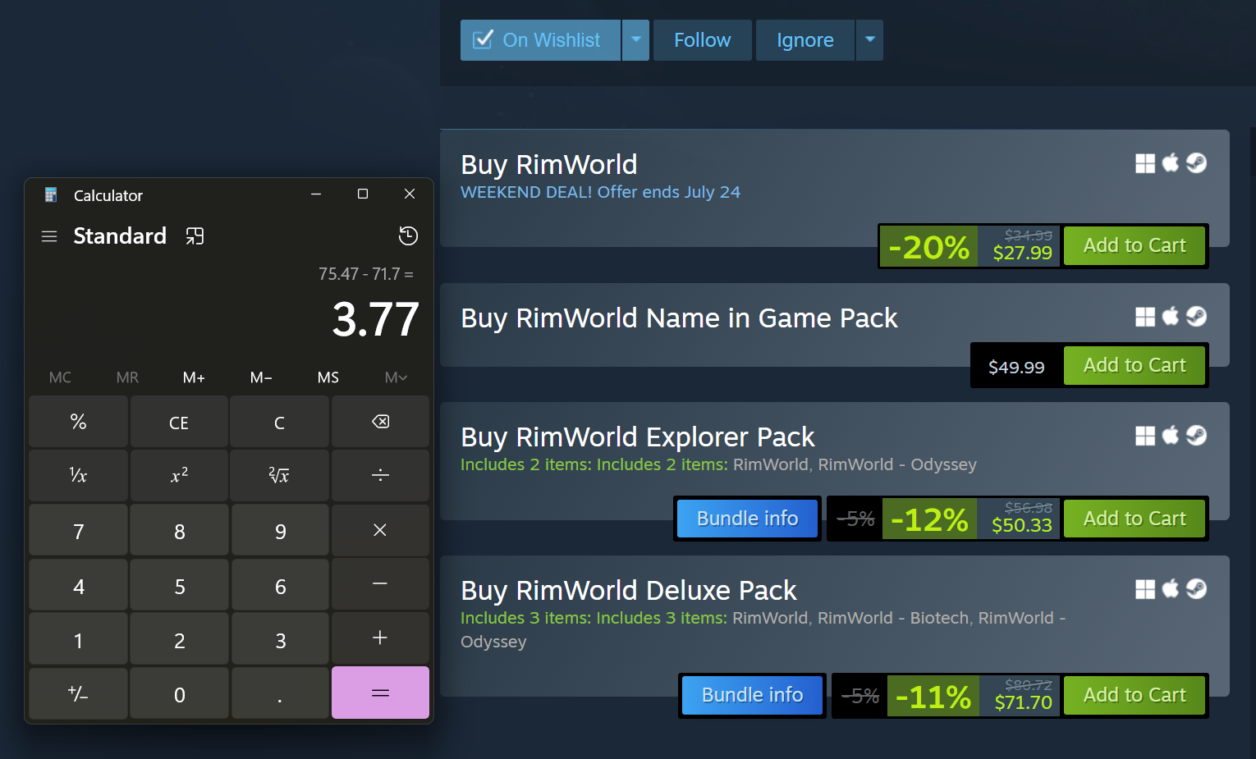
Task: Click Steam icon on Explorer Pack row
Action: pyautogui.click(x=1197, y=436)
